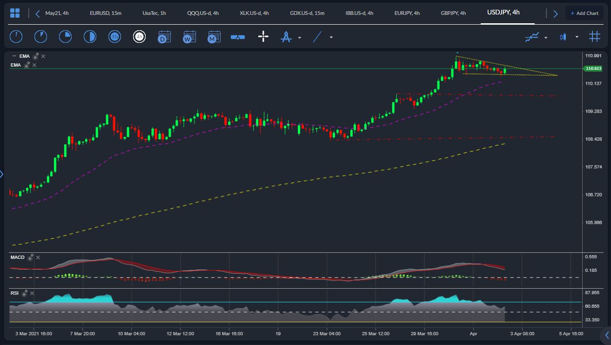Select the 1h timeframe icon
611x345 pixels.
tap(114, 36)
